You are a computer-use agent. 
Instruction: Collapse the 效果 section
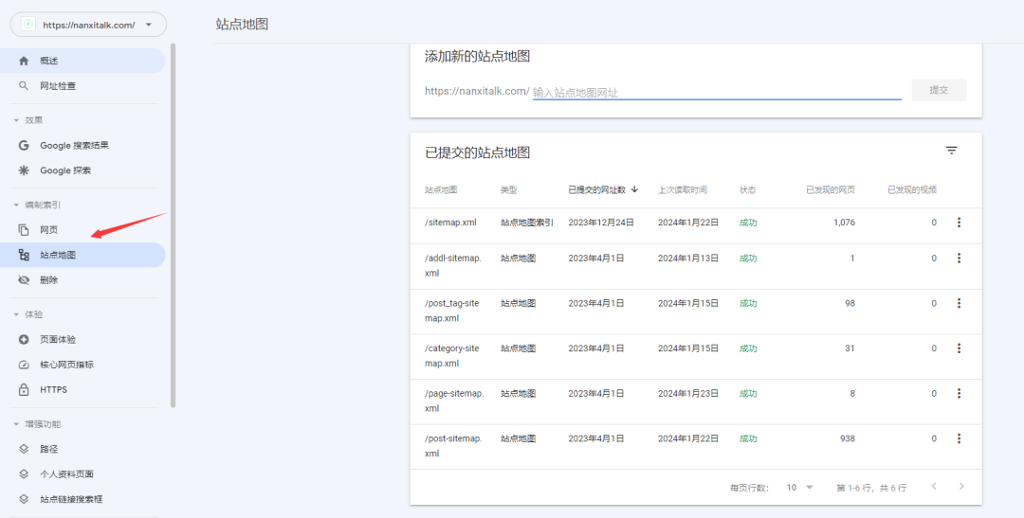(x=16, y=120)
